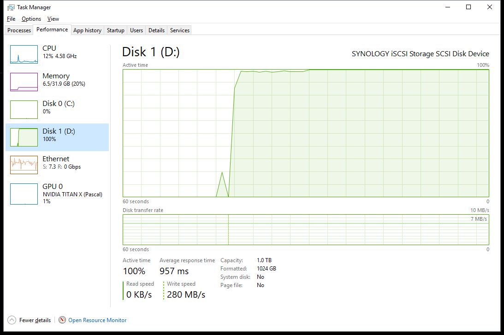Select the Memory usage graph thumbnail
This screenshot has width=504, height=335.
(x=24, y=82)
